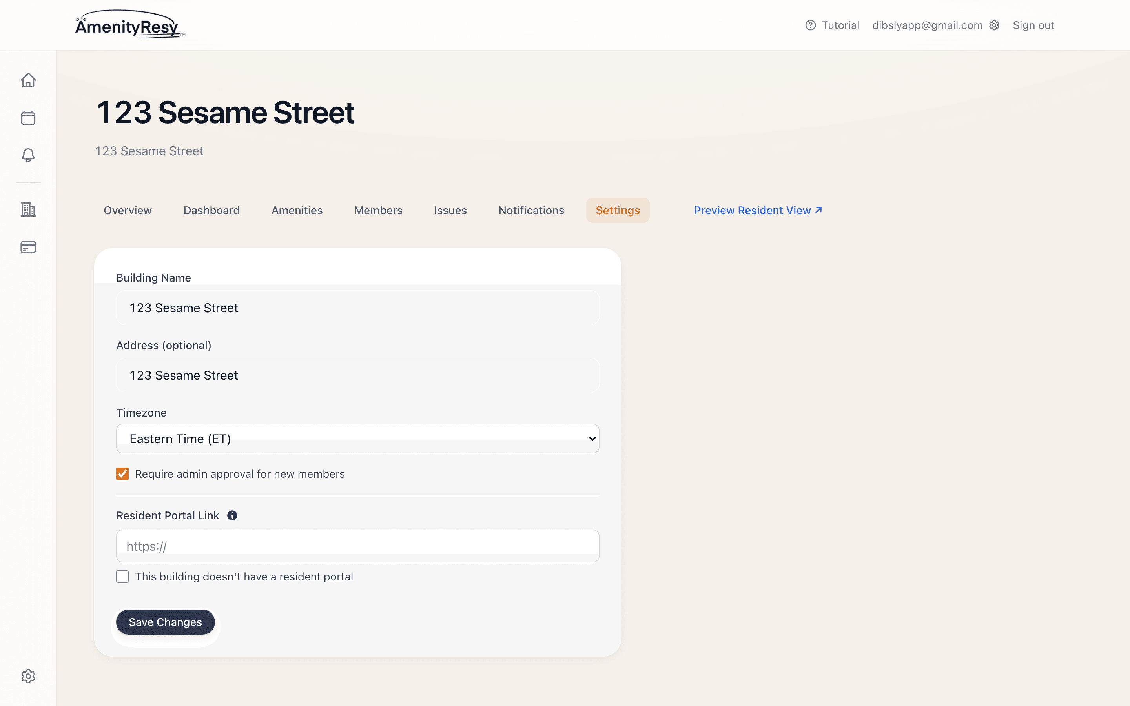Click Save Changes button
This screenshot has height=706, width=1130.
[165, 622]
